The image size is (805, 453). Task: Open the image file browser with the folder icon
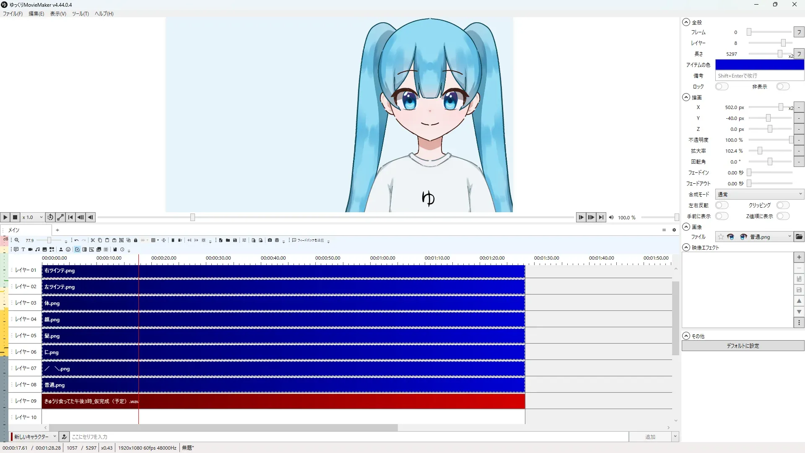[x=799, y=237]
